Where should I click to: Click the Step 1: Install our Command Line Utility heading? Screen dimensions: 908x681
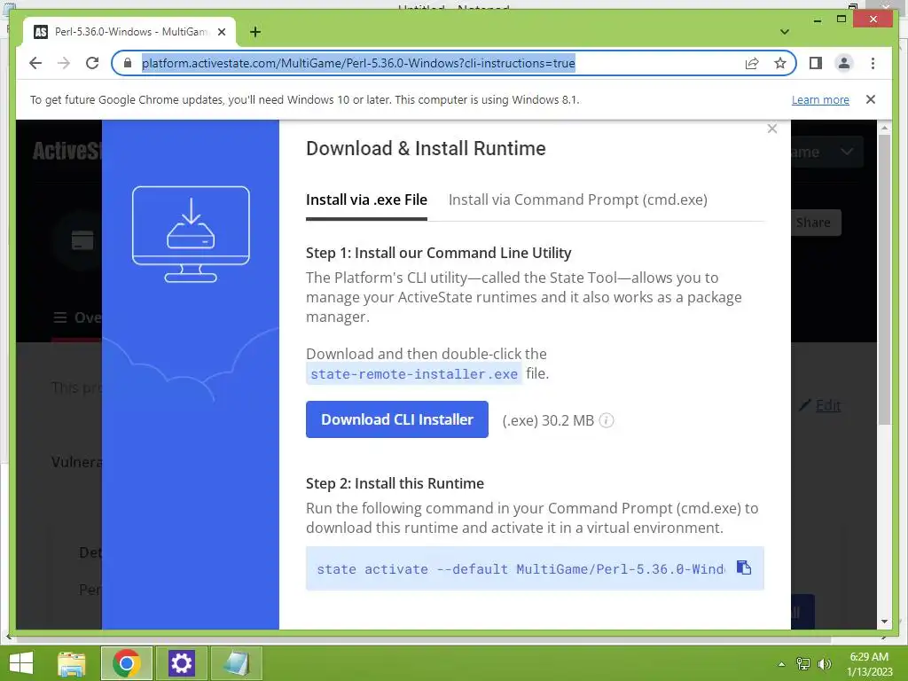tap(438, 253)
